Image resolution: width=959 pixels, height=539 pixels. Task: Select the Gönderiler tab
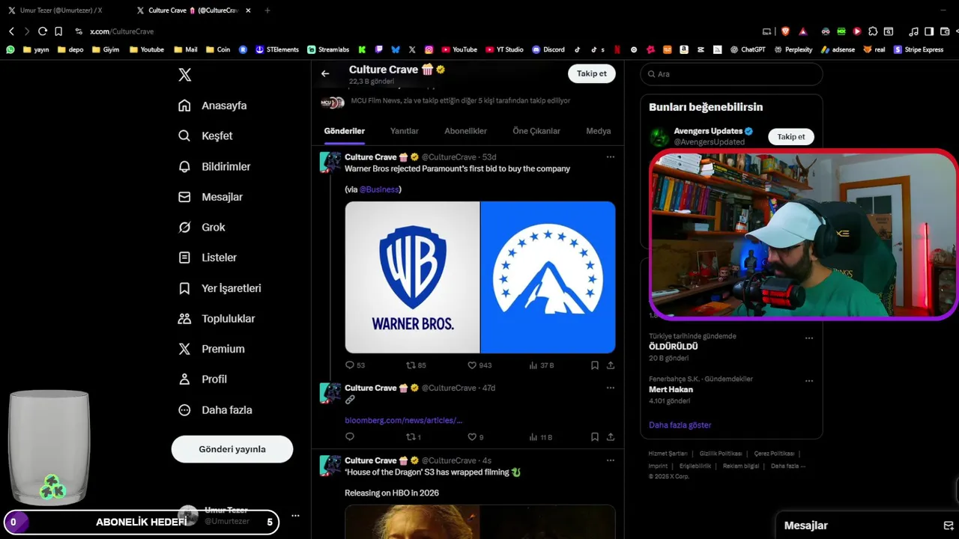[x=344, y=131]
